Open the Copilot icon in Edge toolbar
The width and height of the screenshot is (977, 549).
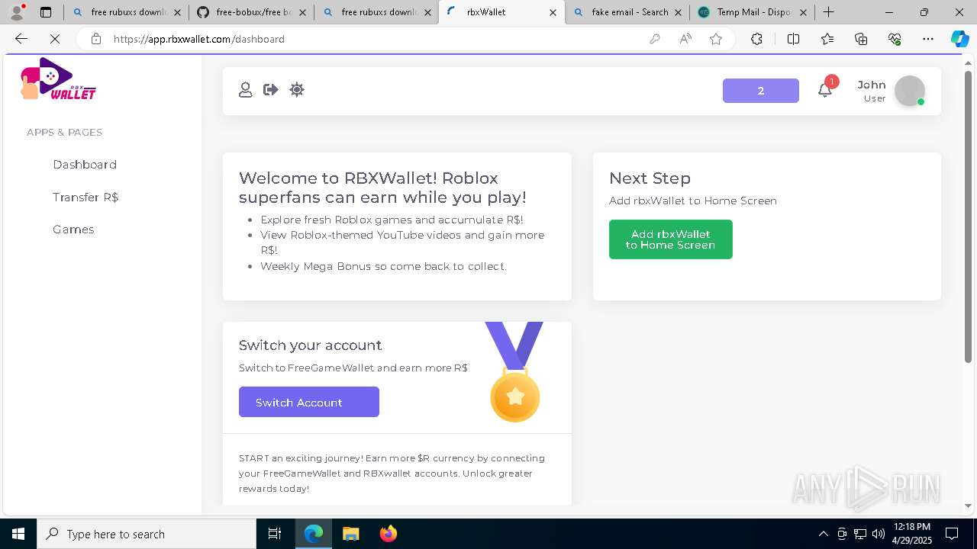pos(959,39)
